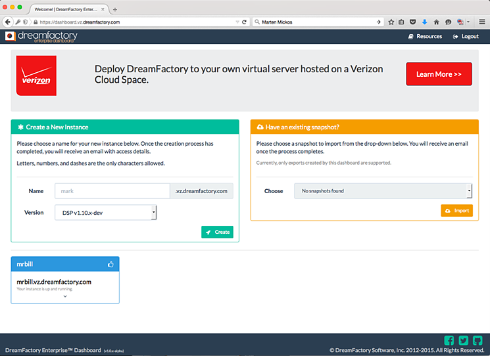Open the Firefox hamburger menu
The height and width of the screenshot is (356, 490).
[482, 22]
